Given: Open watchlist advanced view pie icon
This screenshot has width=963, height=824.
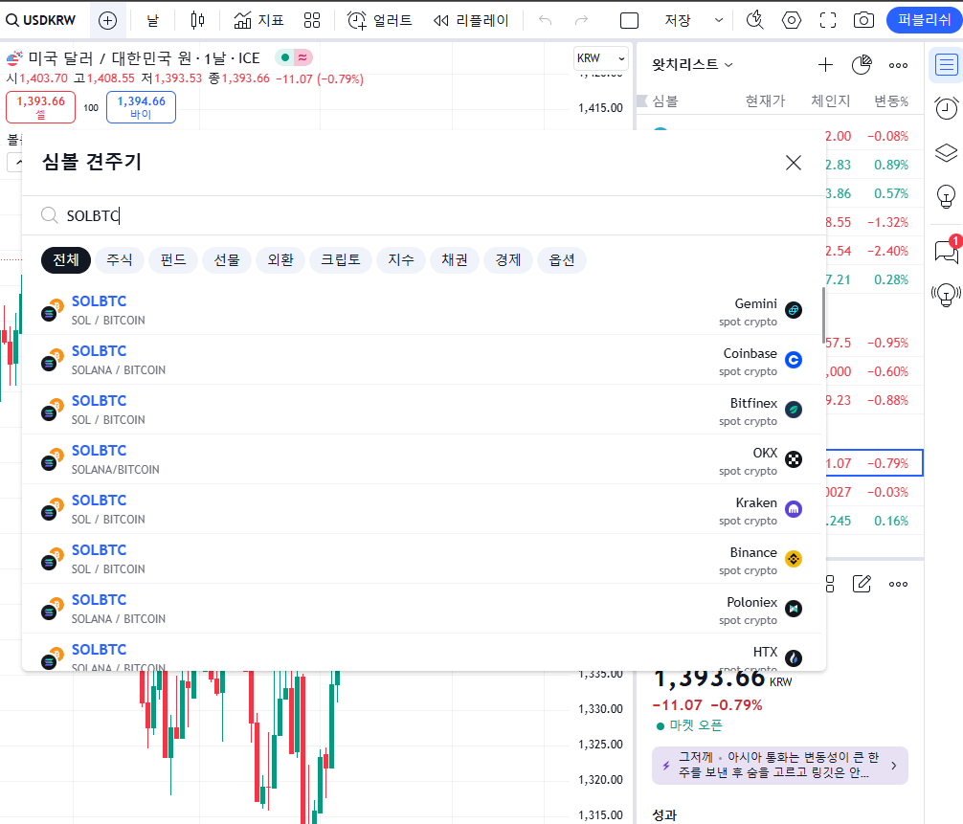Looking at the screenshot, I should point(862,64).
